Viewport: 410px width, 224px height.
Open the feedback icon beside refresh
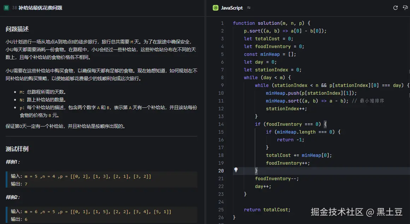(x=405, y=8)
